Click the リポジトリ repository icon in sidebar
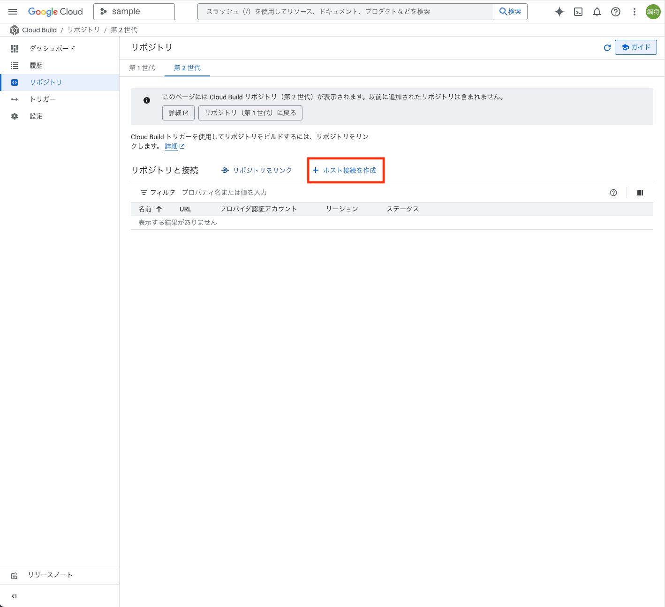Screen dimensions: 665x607 click(15, 82)
